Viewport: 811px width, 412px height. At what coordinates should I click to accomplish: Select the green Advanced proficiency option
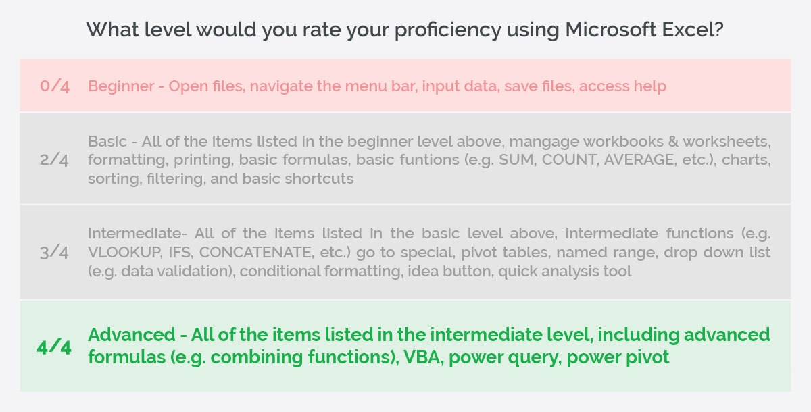pyautogui.click(x=405, y=346)
